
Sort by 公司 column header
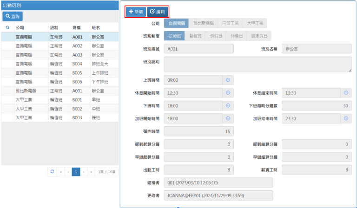point(31,27)
